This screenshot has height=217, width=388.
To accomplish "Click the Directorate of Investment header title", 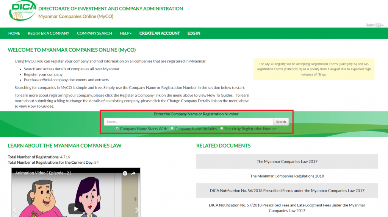I will pos(111,9).
